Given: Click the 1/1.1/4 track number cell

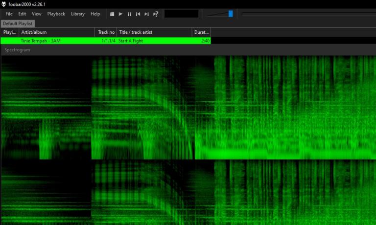Looking at the screenshot, I should point(108,41).
